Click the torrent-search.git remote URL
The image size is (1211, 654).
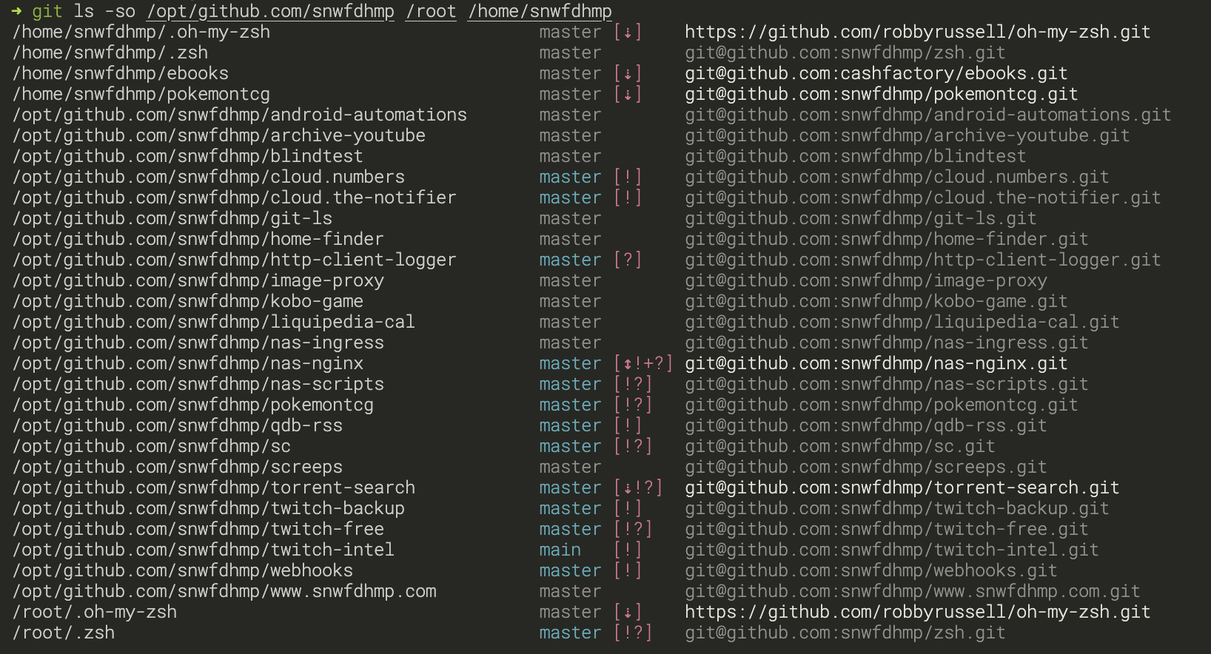(x=902, y=488)
